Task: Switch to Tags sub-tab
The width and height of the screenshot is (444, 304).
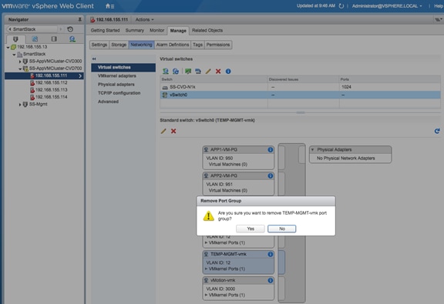Action: point(197,45)
